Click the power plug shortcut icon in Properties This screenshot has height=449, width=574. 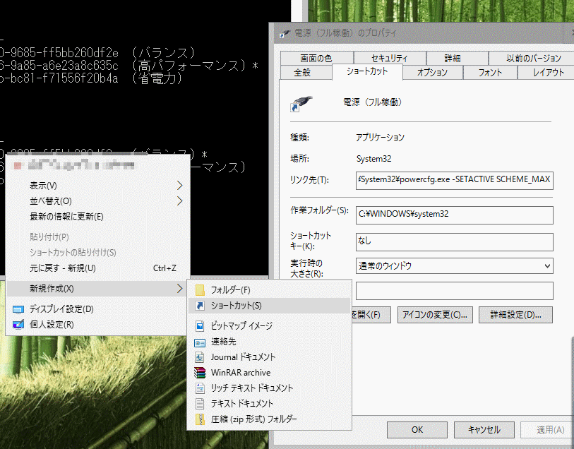pos(301,104)
